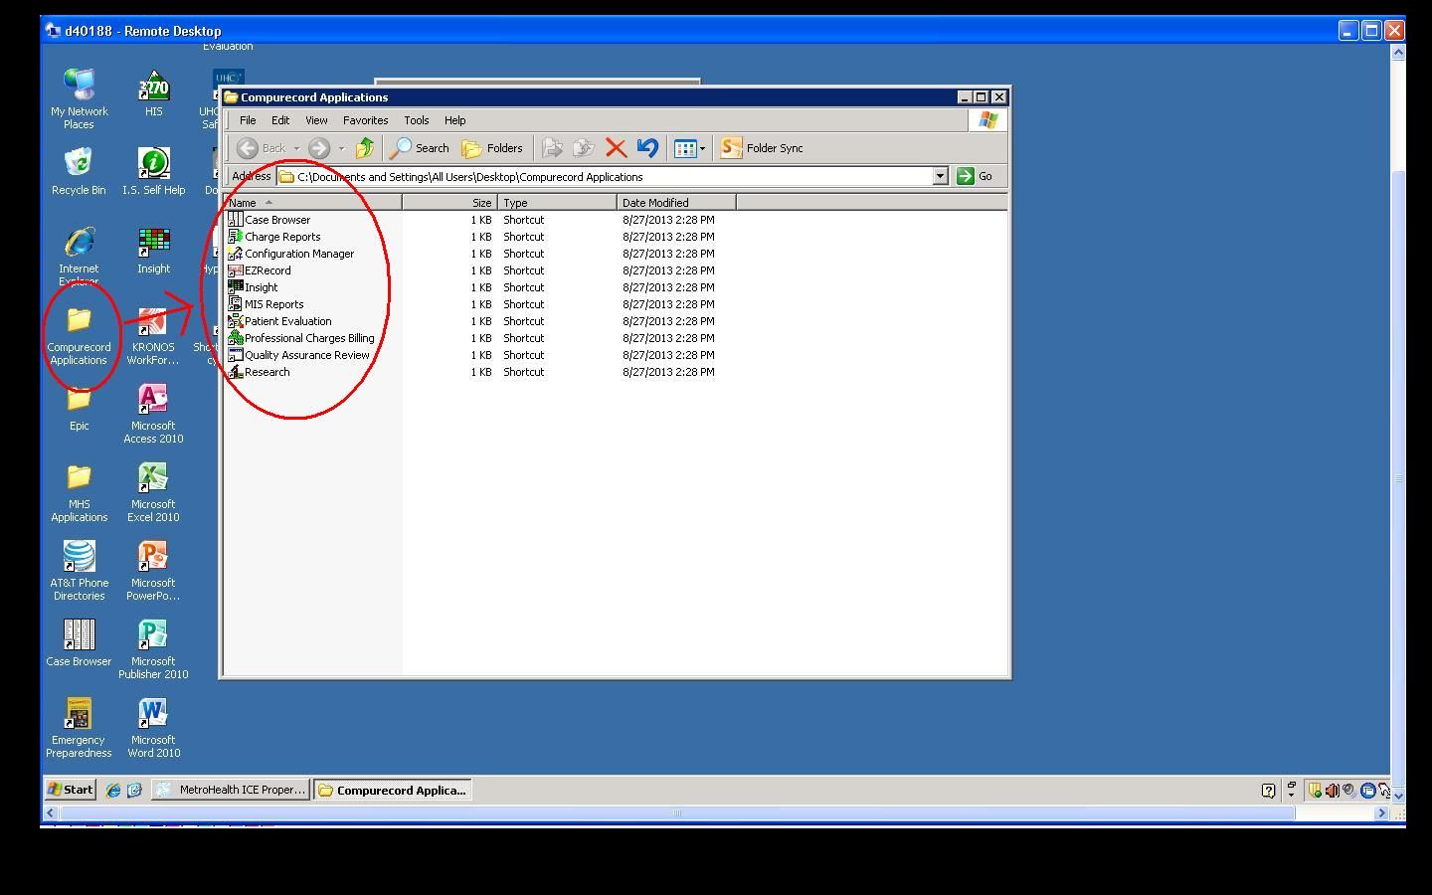Expand the Address bar dropdown
1432x895 pixels.
(940, 176)
